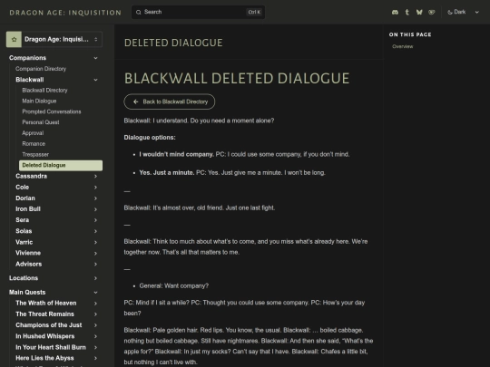
Task: Open the Romance sidebar page
Action: tap(34, 144)
